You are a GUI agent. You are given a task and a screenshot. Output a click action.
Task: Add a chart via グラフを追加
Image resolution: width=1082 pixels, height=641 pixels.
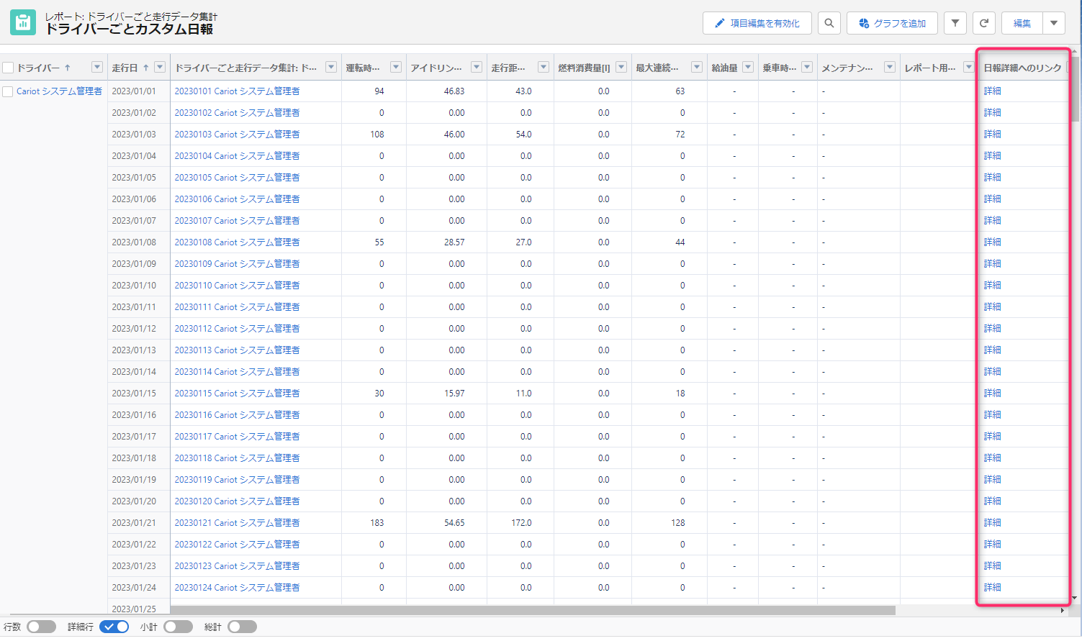pos(892,23)
